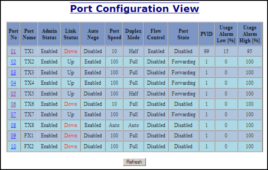Click the PVID column header
268x170 pixels.
click(206, 34)
